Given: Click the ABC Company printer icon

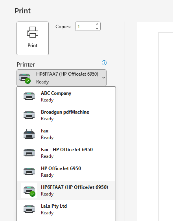Looking at the screenshot, I should point(29,96).
